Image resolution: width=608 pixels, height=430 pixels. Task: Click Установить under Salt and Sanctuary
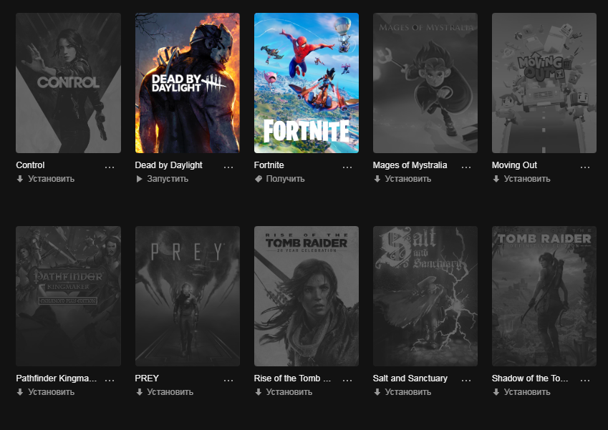pyautogui.click(x=402, y=392)
